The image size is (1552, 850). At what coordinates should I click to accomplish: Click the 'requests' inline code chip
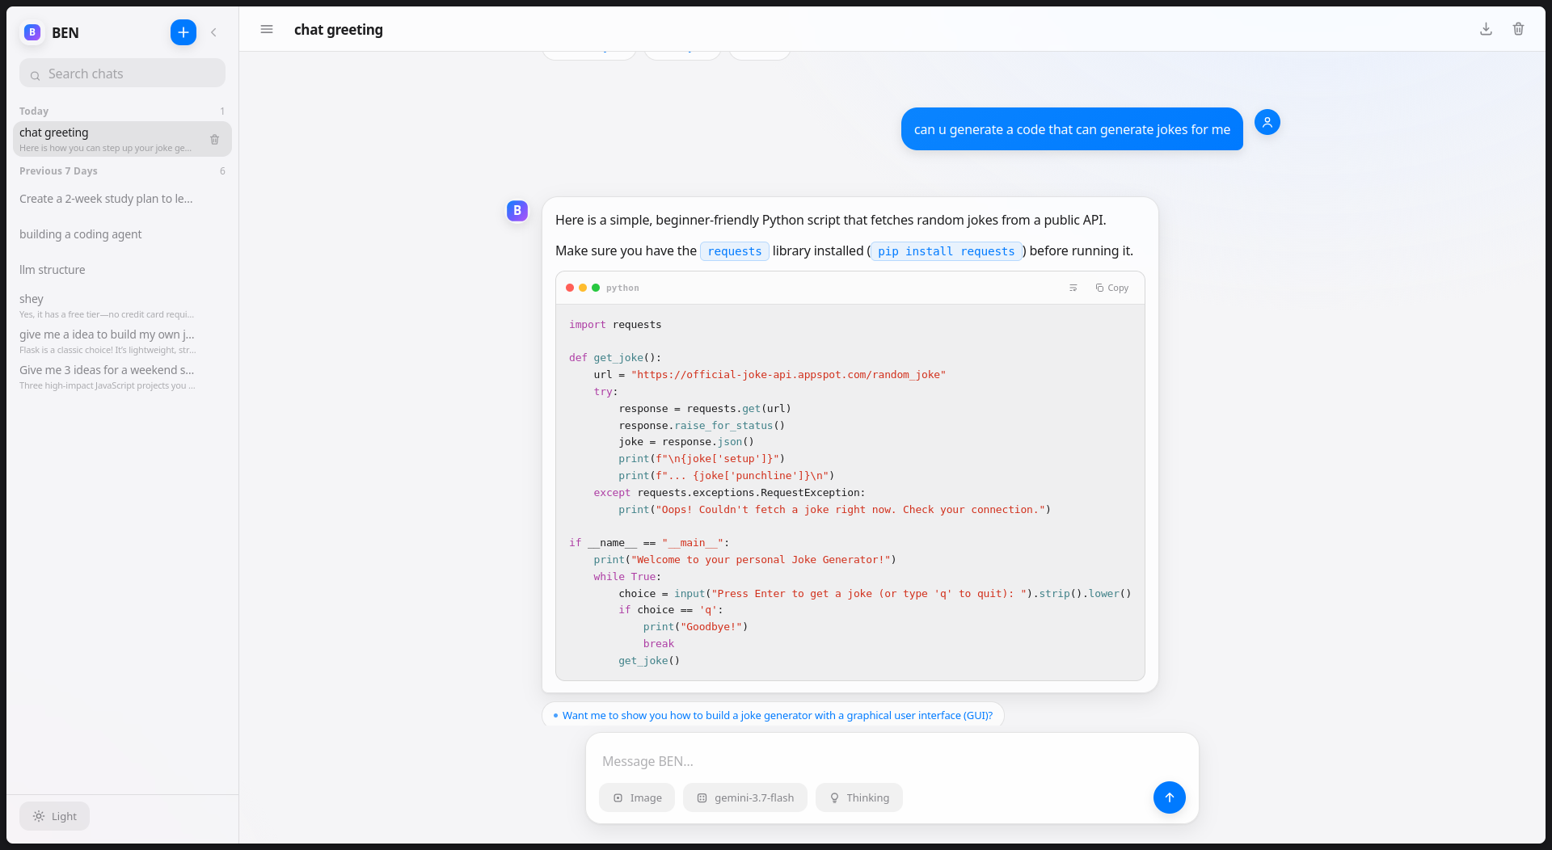click(734, 251)
